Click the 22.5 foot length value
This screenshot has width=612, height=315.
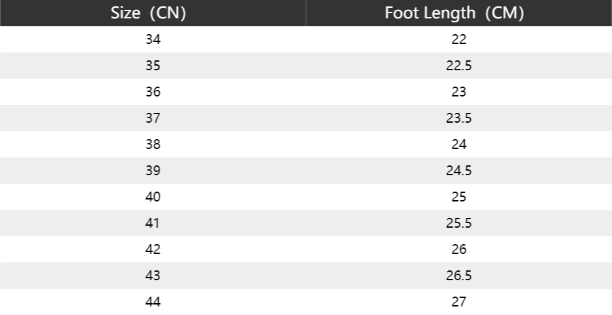click(x=459, y=66)
